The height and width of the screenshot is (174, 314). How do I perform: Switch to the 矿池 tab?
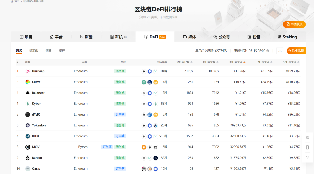[x=86, y=37]
